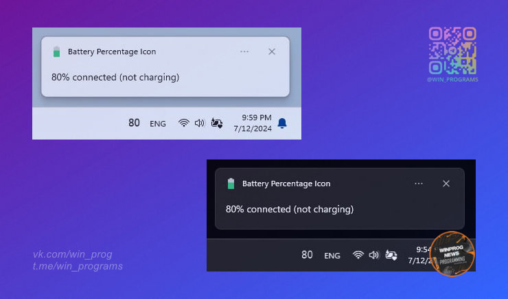
Task: Click '80% connected (not charging)' in dark toast
Action: 290,210
